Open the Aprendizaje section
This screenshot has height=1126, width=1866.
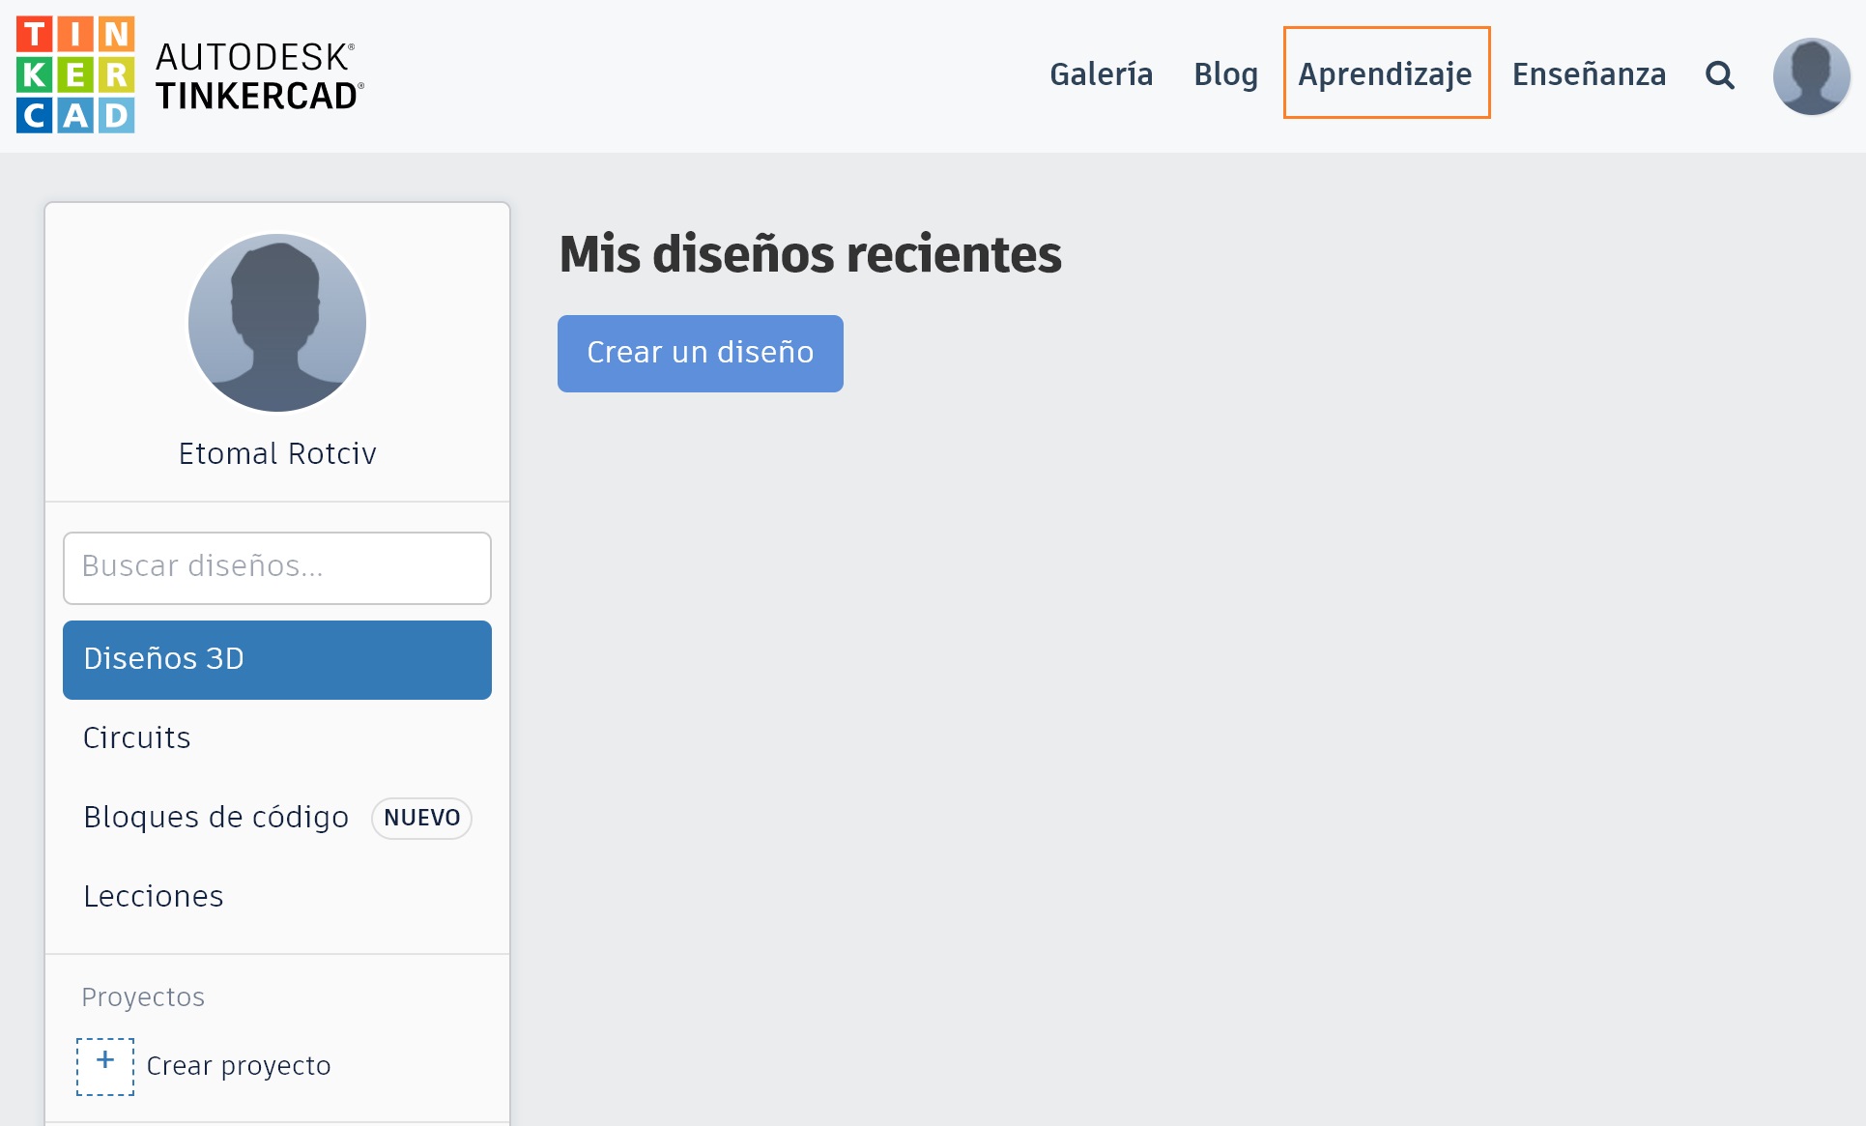1386,73
